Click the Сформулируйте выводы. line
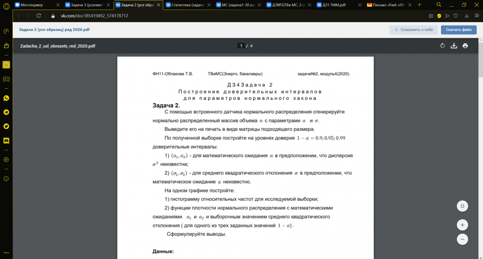This screenshot has height=259, width=483. [x=197, y=234]
